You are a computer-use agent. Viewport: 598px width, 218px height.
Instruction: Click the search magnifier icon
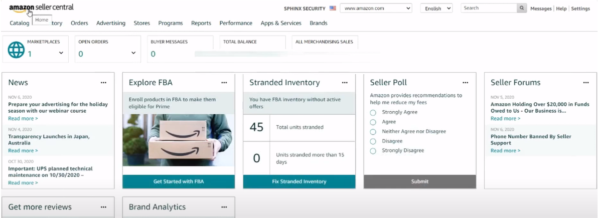pos(522,8)
